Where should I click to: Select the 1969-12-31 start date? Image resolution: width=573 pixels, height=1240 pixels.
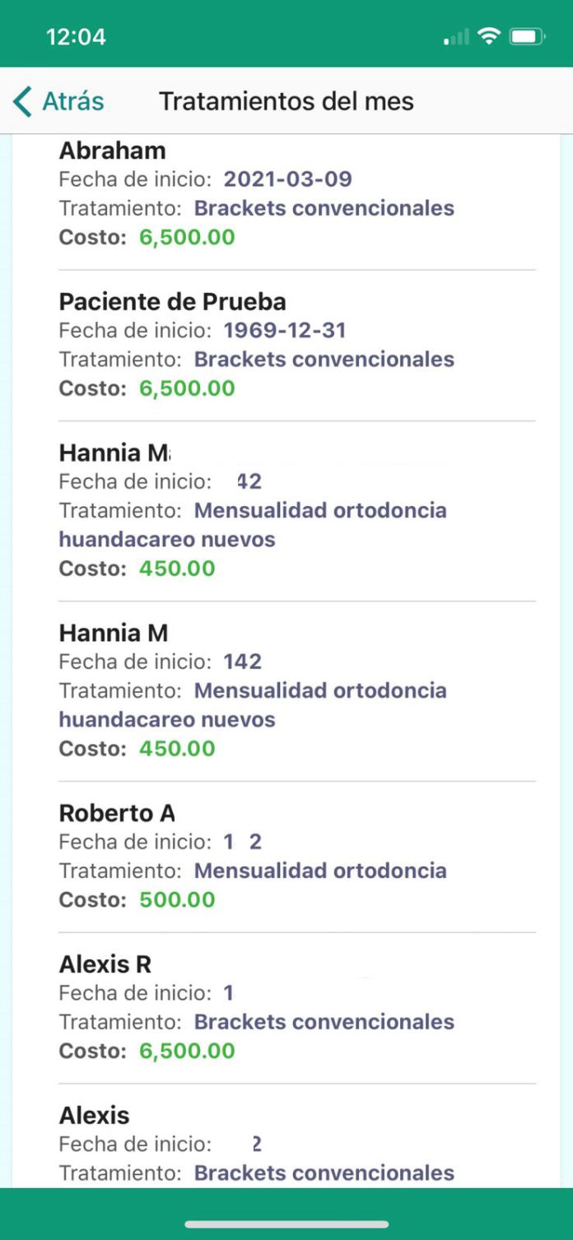[285, 331]
